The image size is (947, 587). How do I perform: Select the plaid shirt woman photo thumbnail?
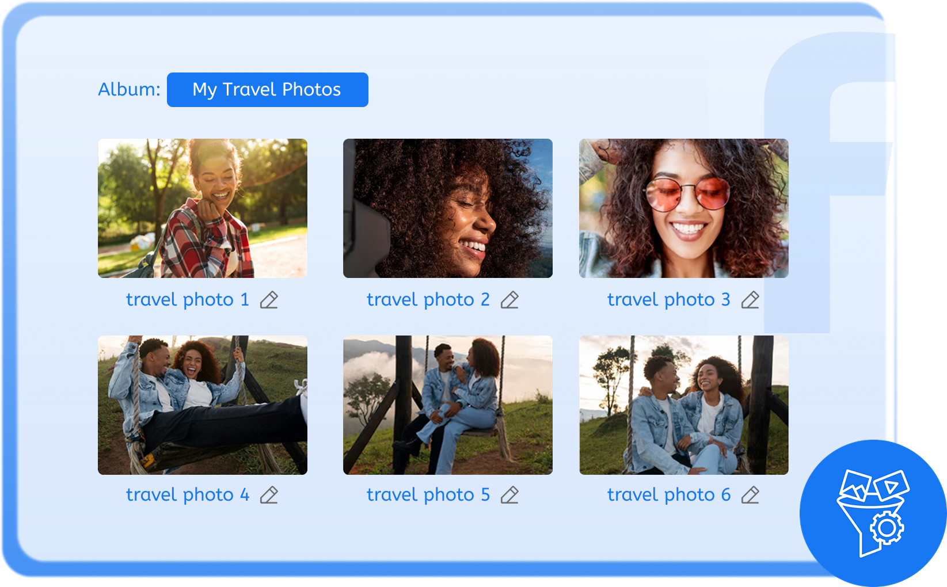[203, 208]
